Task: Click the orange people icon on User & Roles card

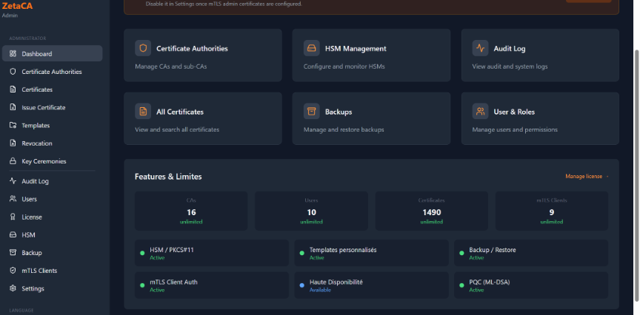Action: tap(481, 111)
